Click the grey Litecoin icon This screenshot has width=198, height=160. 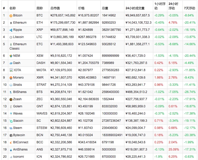[x=11, y=37]
